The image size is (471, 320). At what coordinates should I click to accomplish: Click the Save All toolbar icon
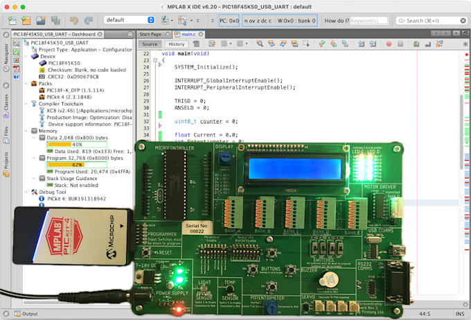(55, 20)
